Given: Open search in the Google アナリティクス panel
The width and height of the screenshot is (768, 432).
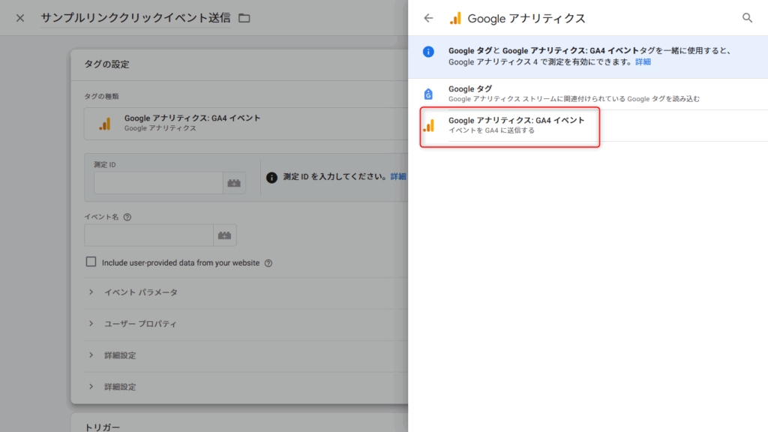Looking at the screenshot, I should [x=747, y=18].
